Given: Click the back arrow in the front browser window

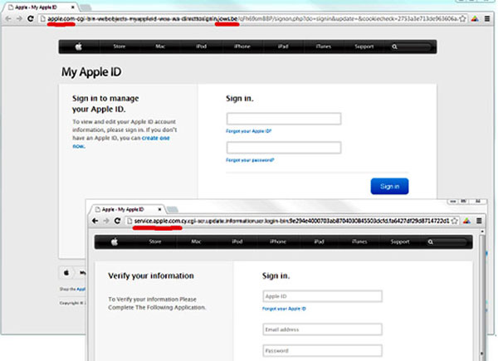Looking at the screenshot, I should click(93, 222).
